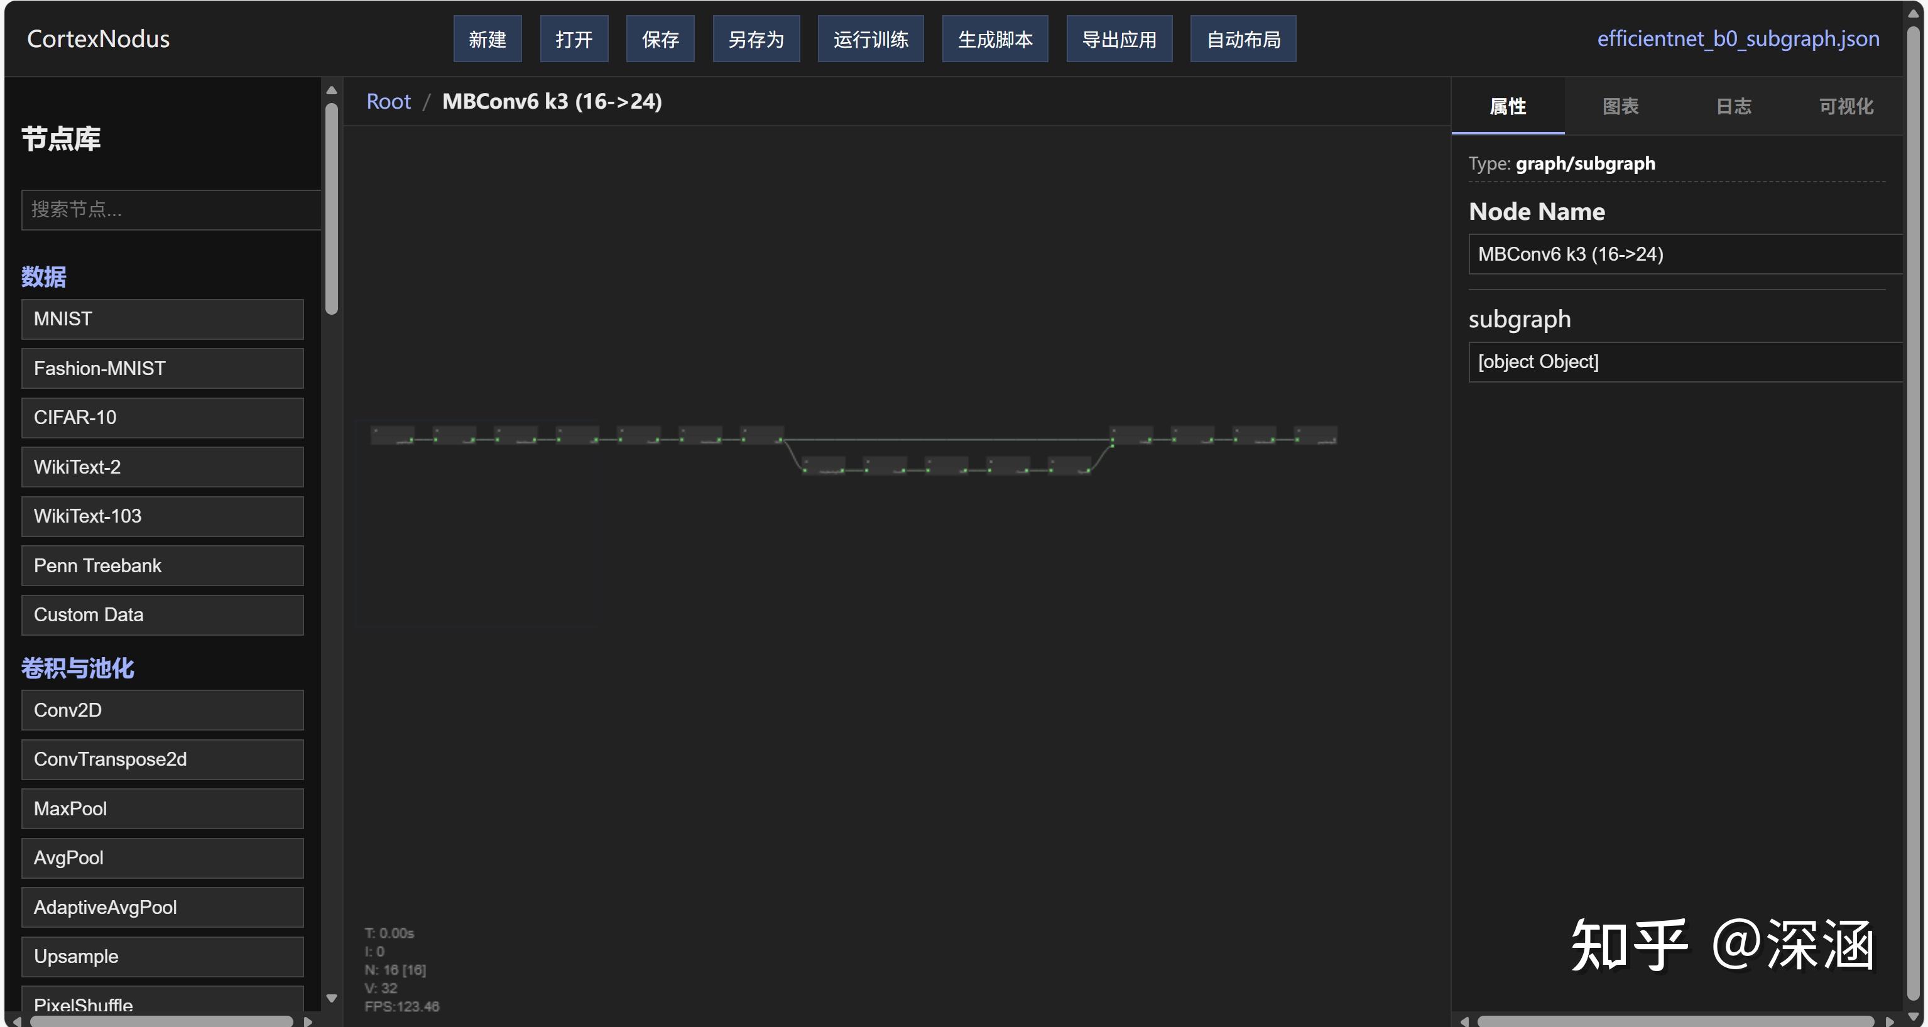
Task: Select the 可视化 tab
Action: (1845, 106)
